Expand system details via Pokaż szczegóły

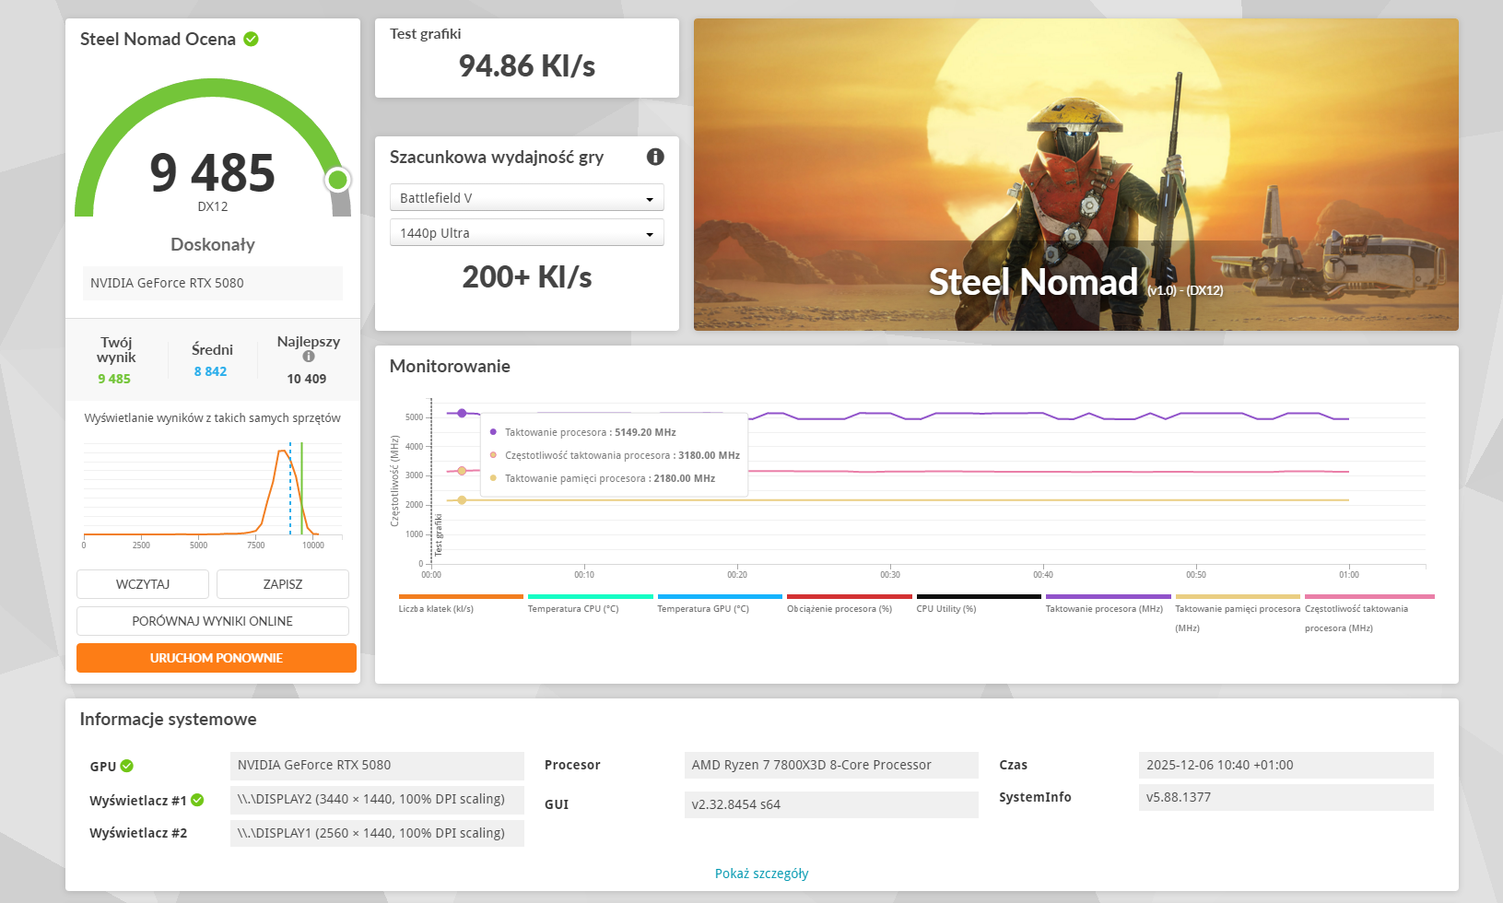point(761,874)
